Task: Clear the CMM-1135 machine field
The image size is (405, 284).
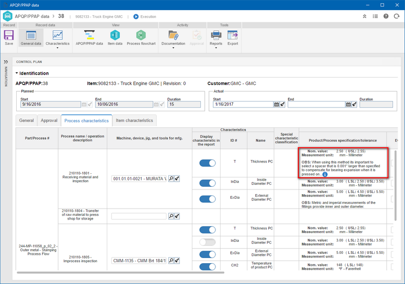Action: (177, 260)
